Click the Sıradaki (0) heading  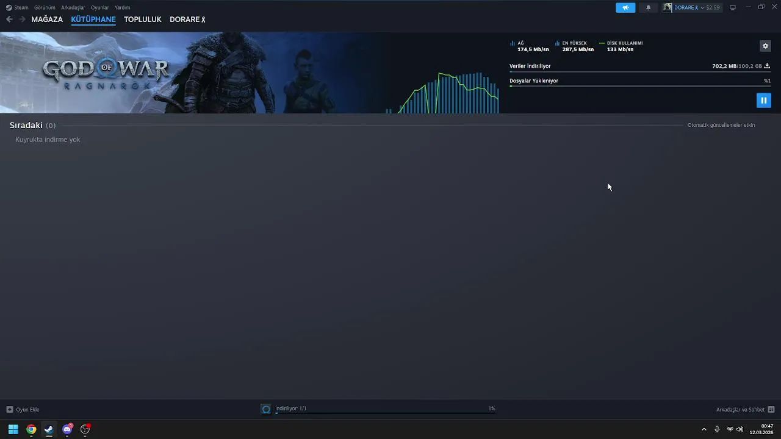tap(32, 125)
